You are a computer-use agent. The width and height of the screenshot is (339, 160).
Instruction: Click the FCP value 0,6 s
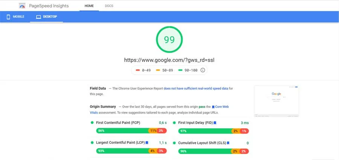pos(163,123)
